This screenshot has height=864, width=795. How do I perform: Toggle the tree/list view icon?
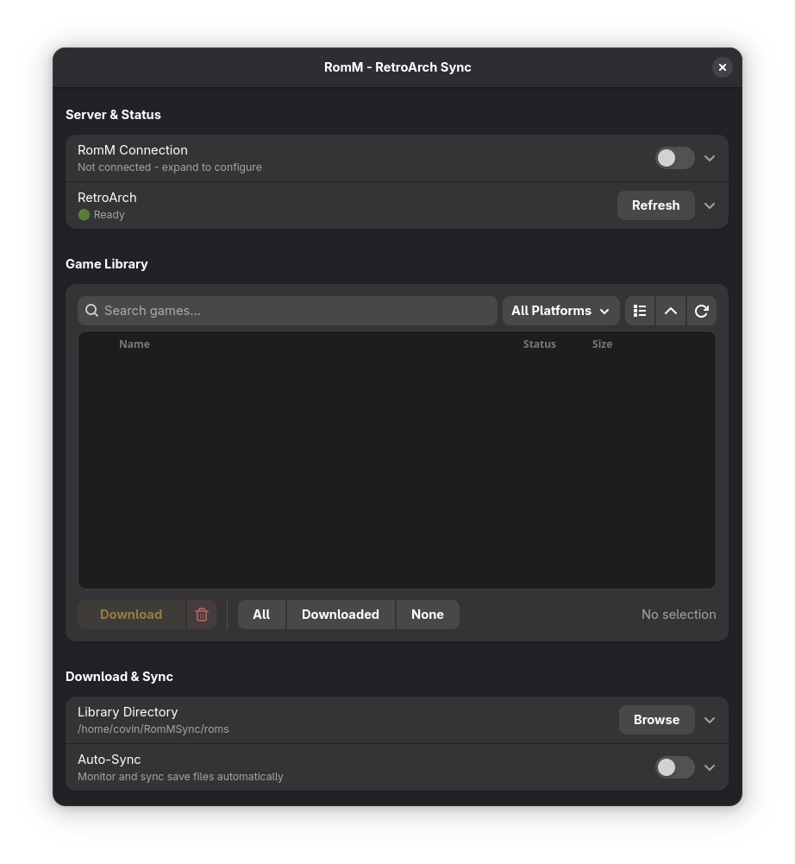pyautogui.click(x=640, y=311)
